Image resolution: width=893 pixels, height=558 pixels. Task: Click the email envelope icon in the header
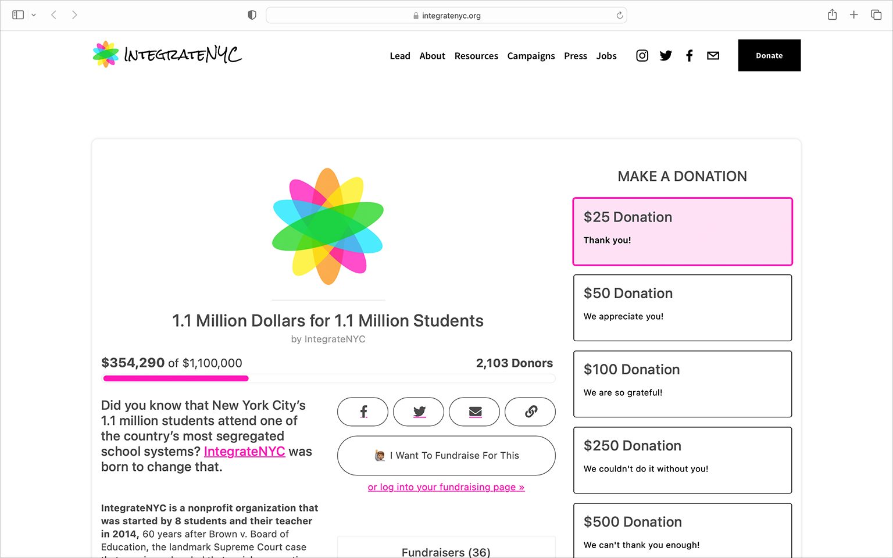tap(713, 55)
